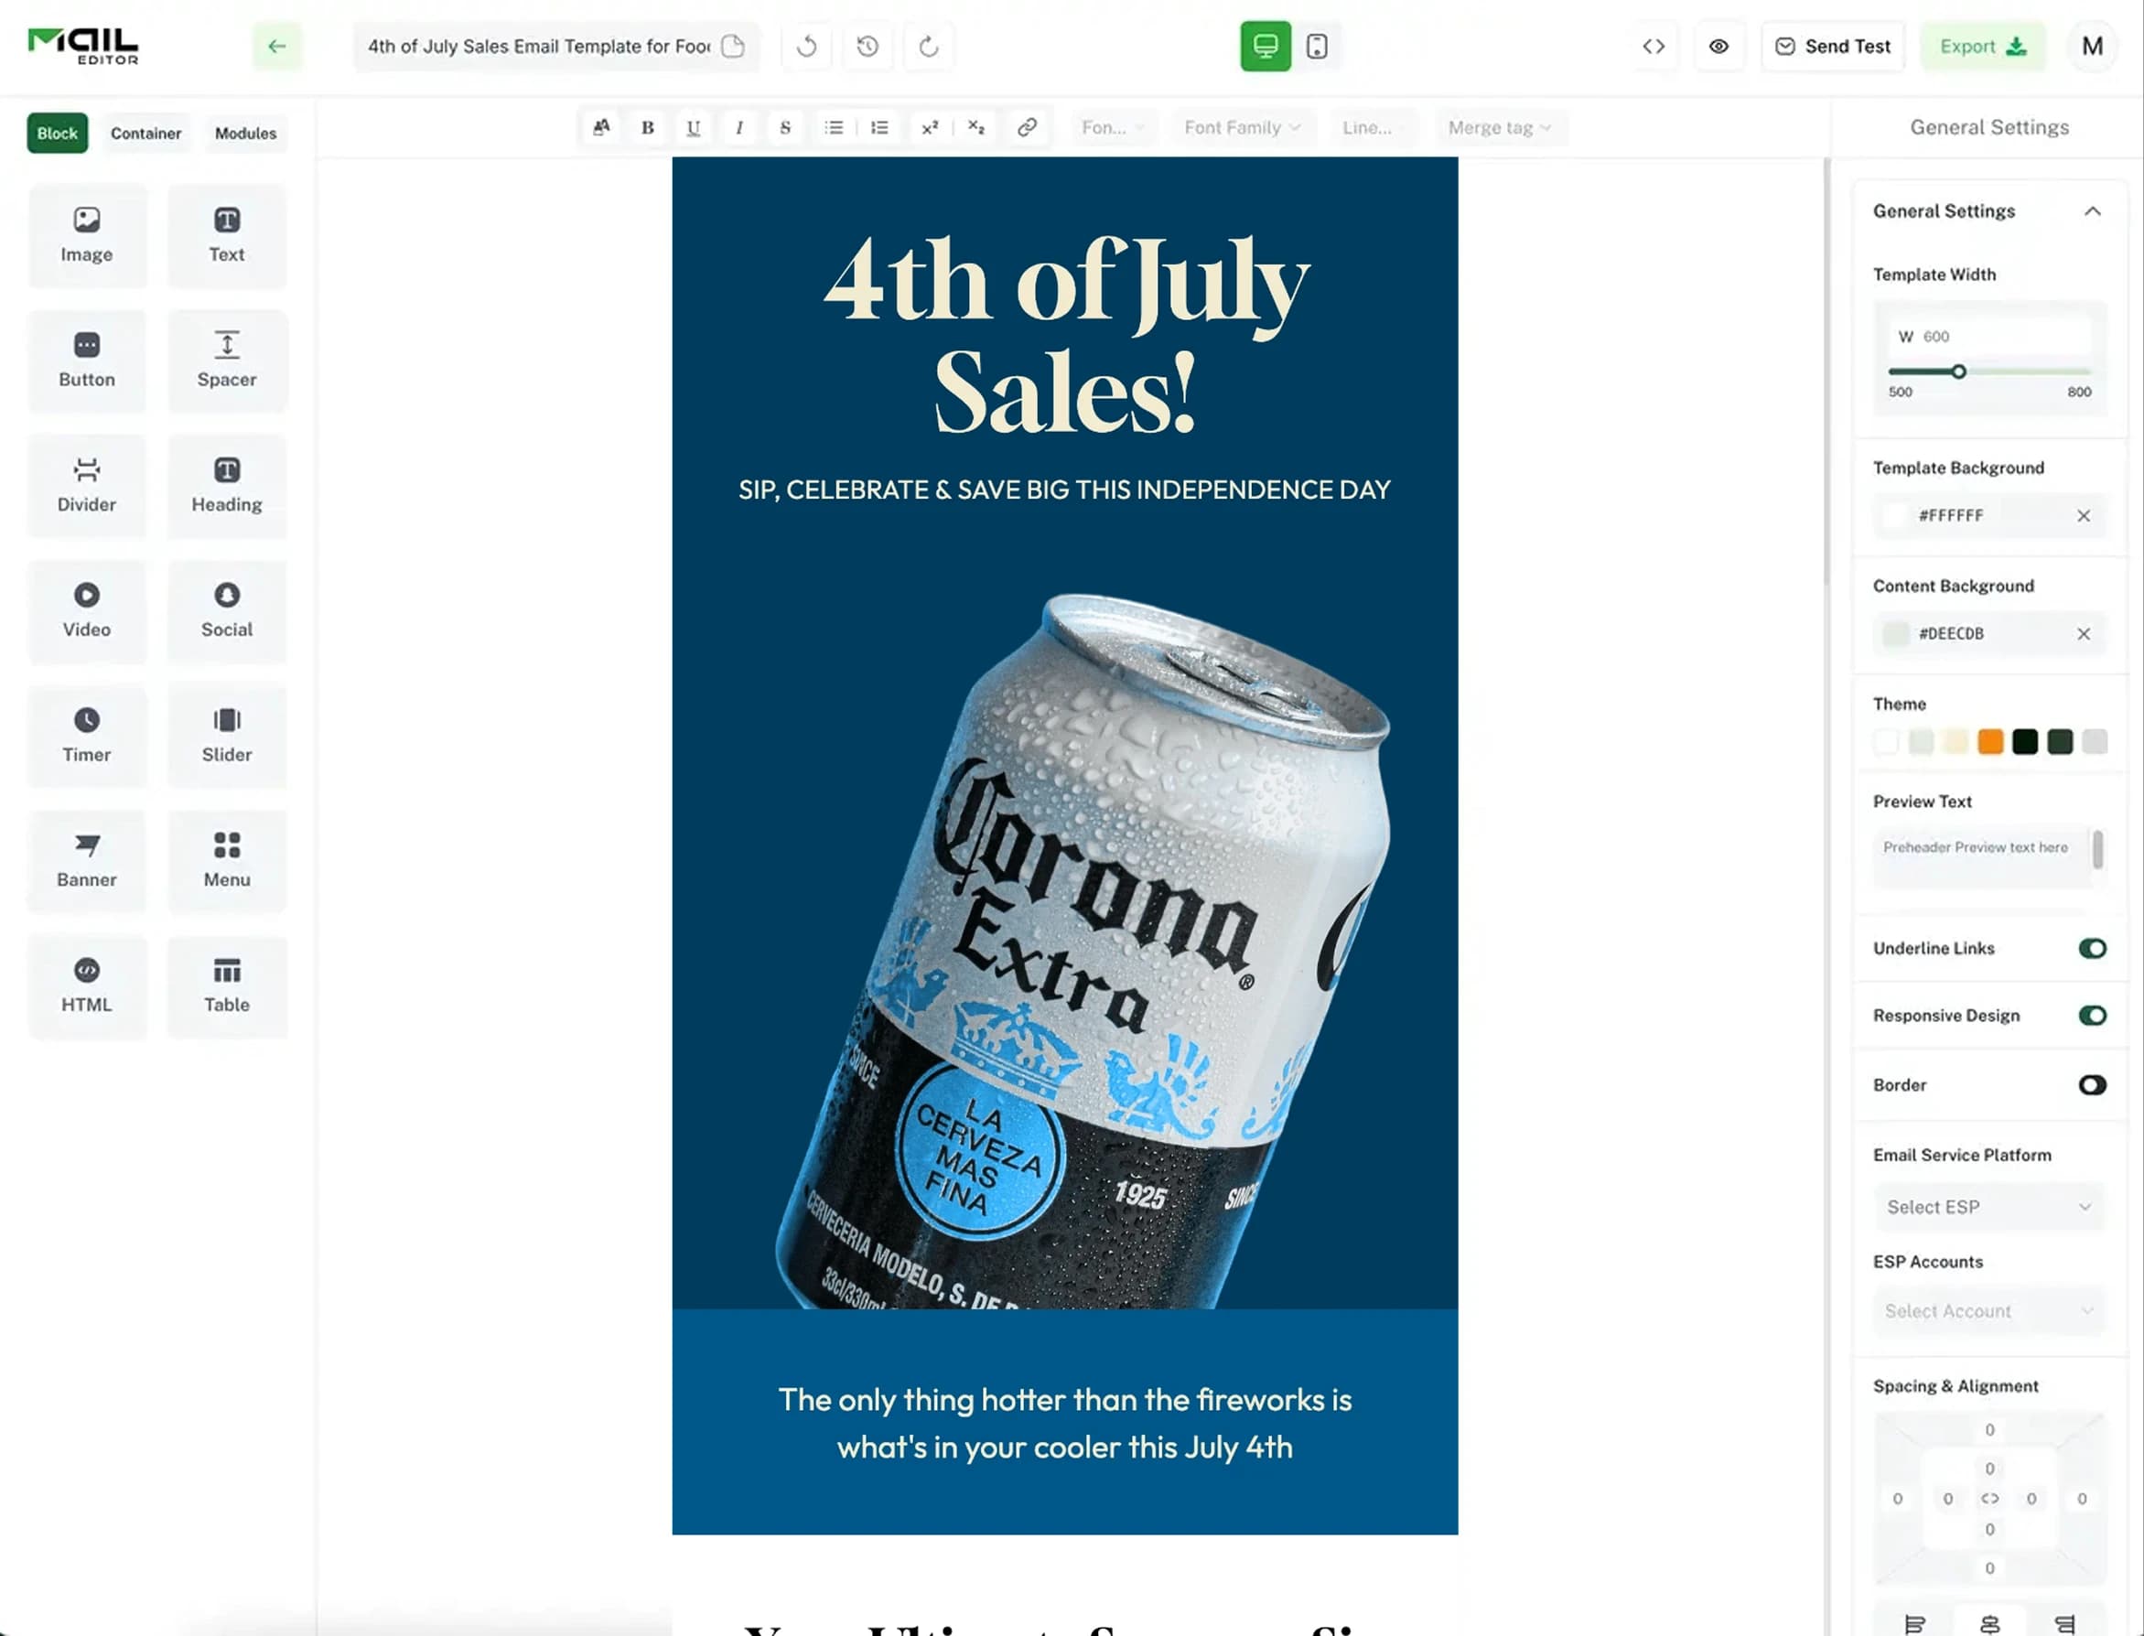The image size is (2144, 1636).
Task: Open the Content Background #DEECDB swatch
Action: tap(1895, 633)
